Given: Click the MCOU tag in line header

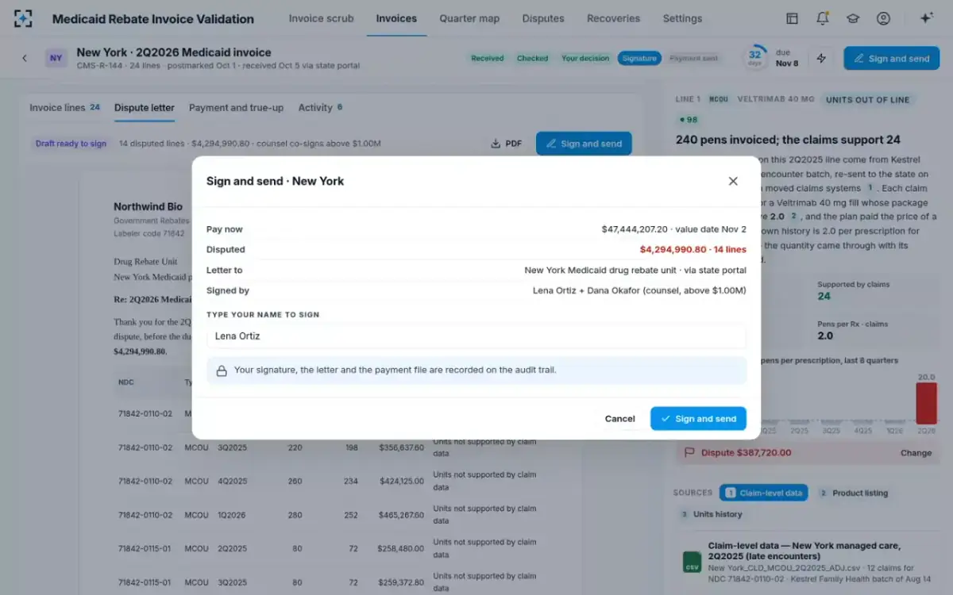Looking at the screenshot, I should [719, 100].
